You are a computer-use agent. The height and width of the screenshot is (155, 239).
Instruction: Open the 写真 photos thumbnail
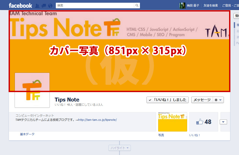[173, 122]
